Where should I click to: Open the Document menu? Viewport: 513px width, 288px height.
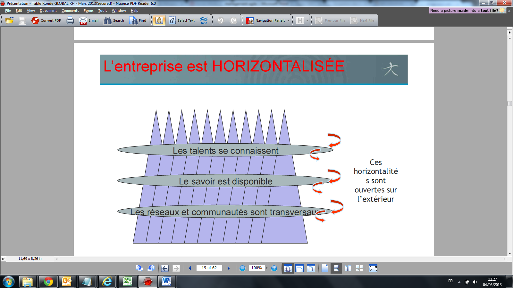pos(48,11)
